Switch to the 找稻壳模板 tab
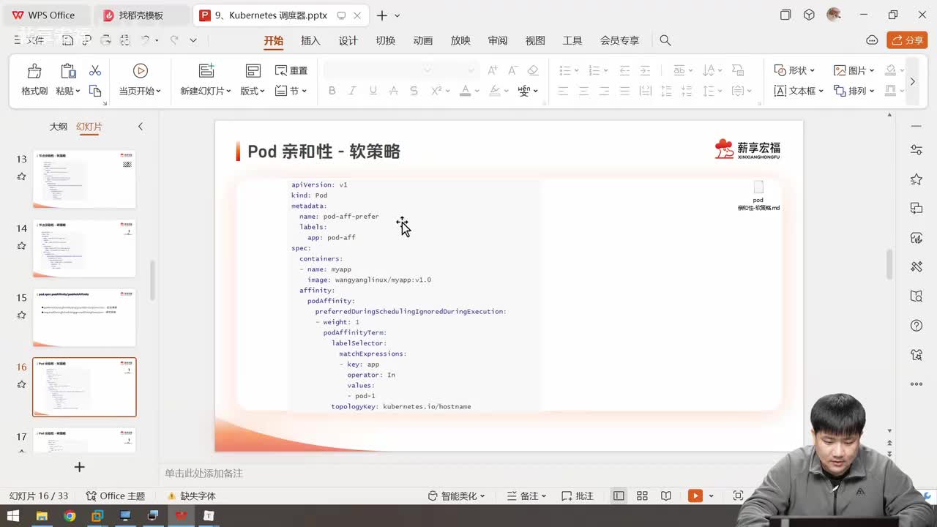Screen dimensions: 937x527 point(141,15)
